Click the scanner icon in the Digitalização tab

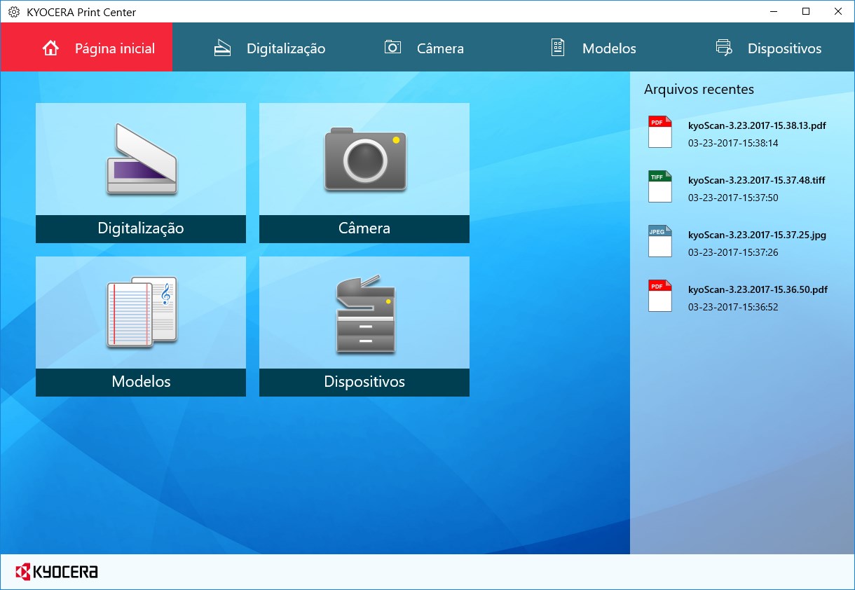coord(221,47)
